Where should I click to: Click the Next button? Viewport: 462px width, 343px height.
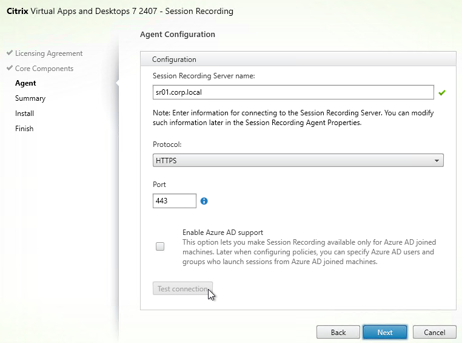coord(385,333)
